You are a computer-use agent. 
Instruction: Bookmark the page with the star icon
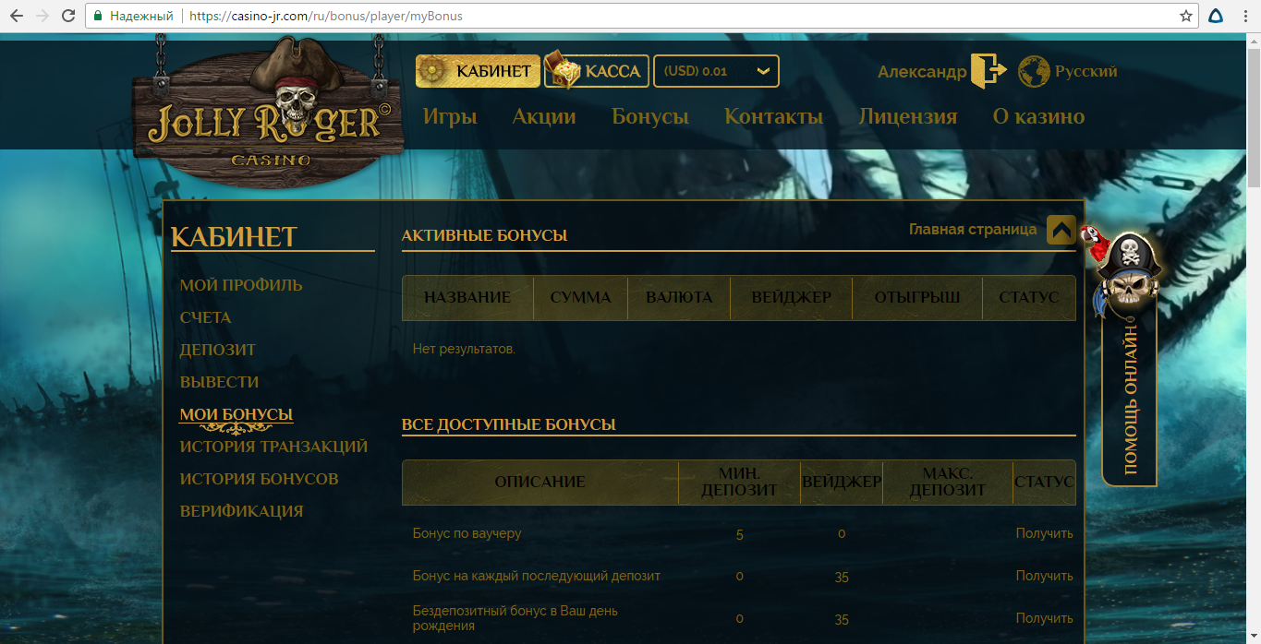coord(1185,16)
